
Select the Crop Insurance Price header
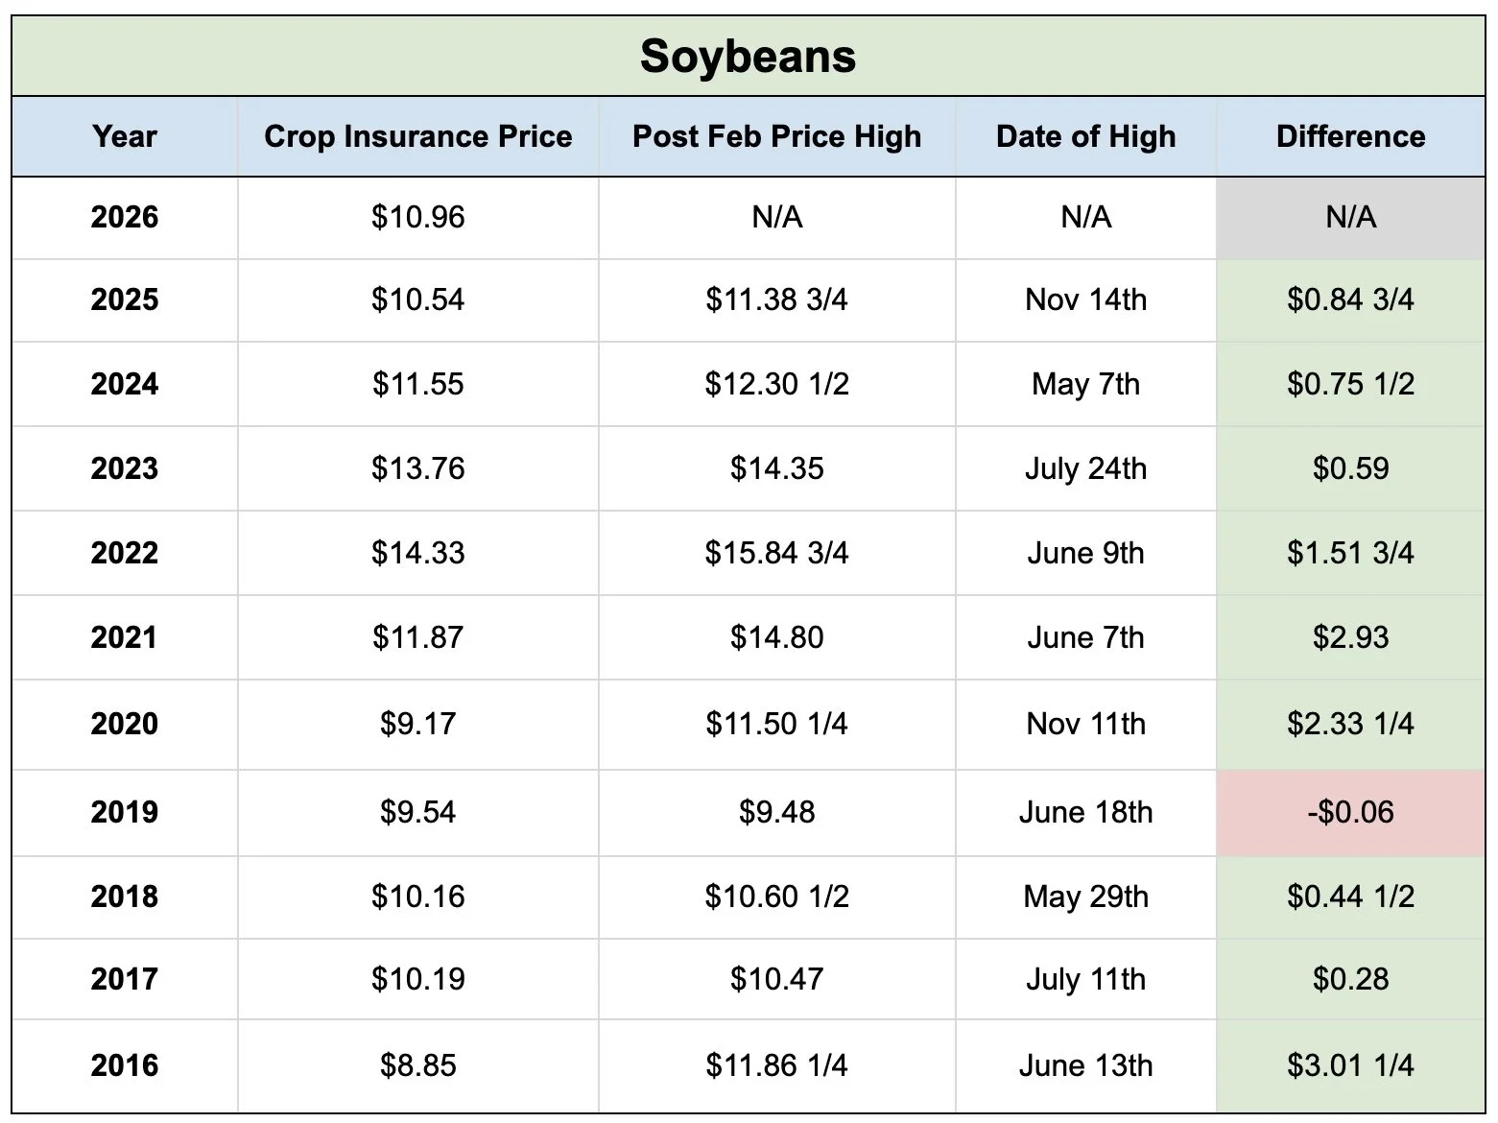click(x=417, y=136)
